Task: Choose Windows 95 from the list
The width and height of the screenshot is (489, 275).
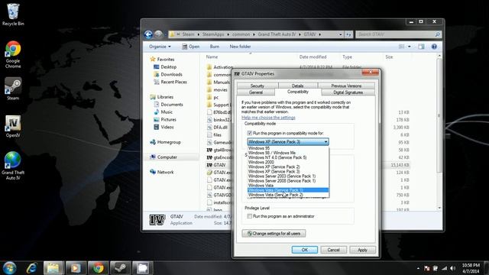Action: (288, 148)
